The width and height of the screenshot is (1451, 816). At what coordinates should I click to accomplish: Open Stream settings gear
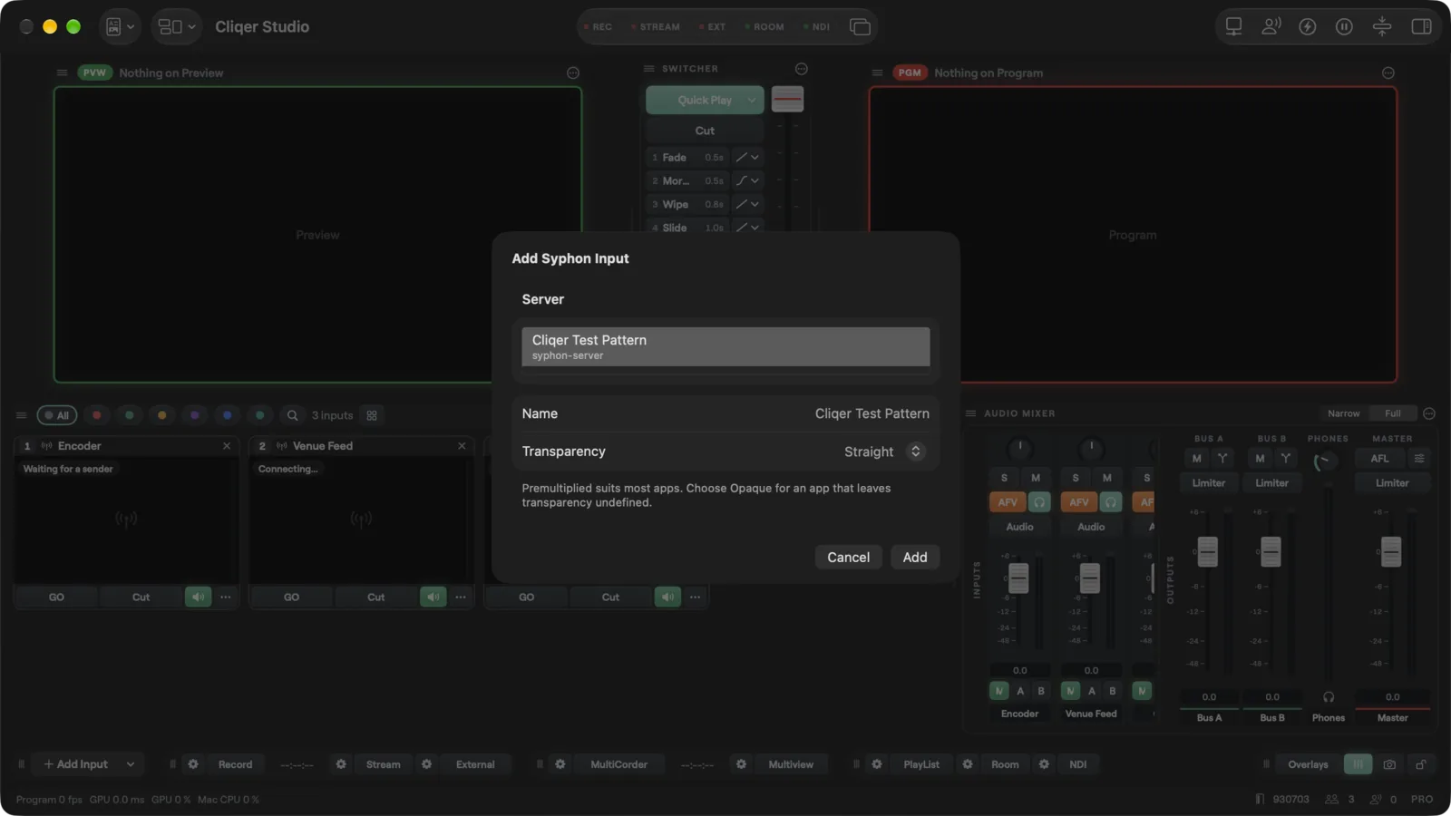click(341, 764)
